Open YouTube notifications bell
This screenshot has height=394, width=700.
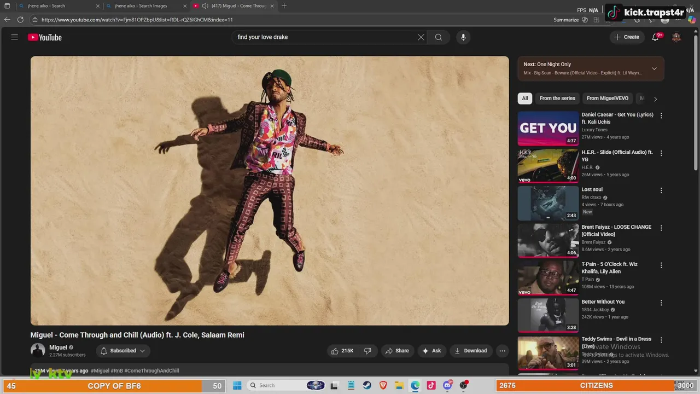coord(655,37)
